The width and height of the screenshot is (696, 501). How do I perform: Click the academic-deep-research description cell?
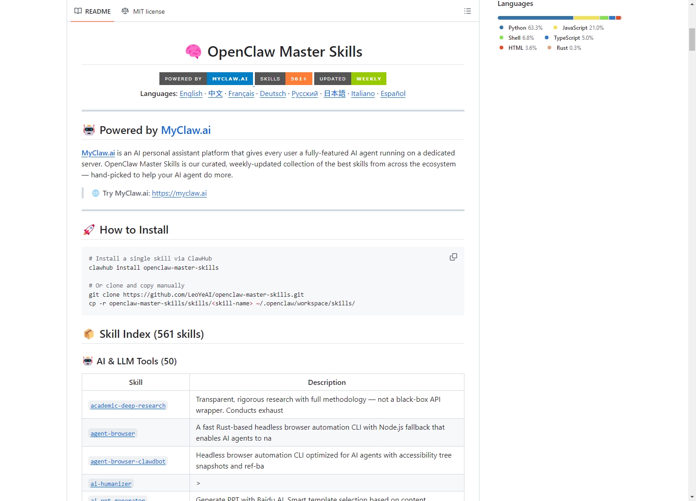327,405
